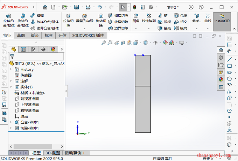Screen dimensions: 238x161
Task: Select 上视基准面 top plane
Action: coord(27,105)
